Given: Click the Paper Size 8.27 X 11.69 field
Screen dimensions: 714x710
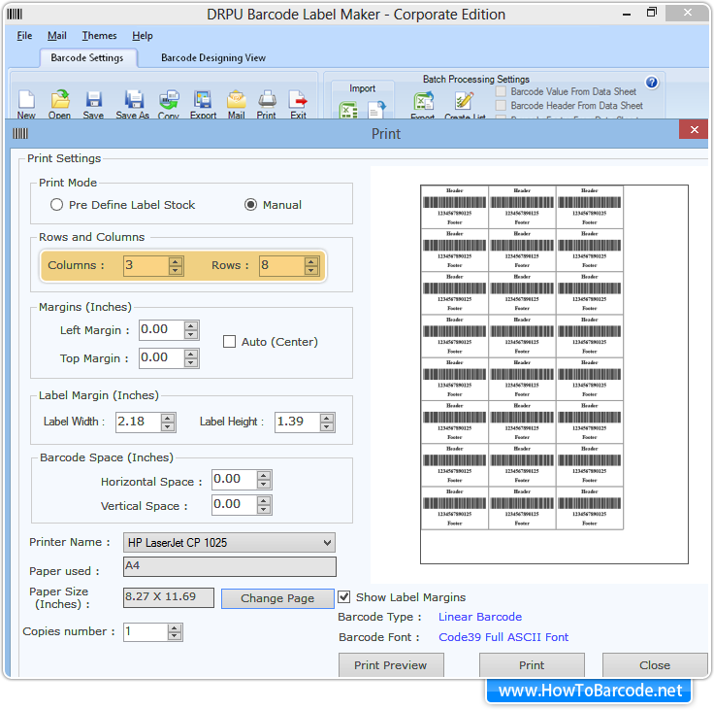Looking at the screenshot, I should 169,597.
